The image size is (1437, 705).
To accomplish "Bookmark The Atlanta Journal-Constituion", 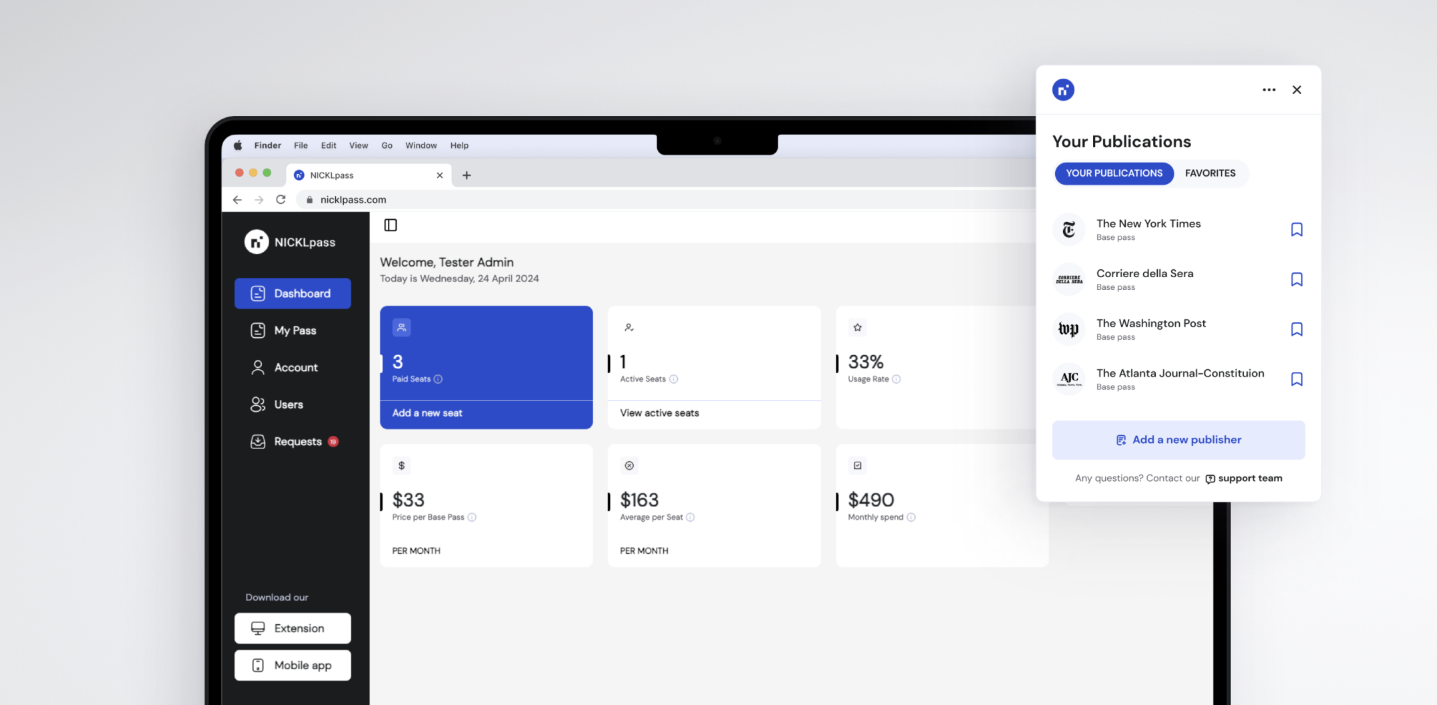I will click(x=1297, y=379).
